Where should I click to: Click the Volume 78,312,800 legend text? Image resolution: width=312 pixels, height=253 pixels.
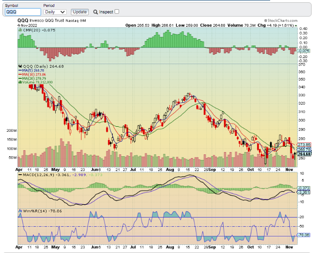point(37,82)
